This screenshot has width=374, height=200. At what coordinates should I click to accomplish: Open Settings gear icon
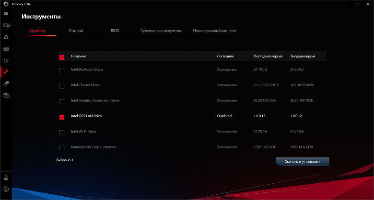coord(6,189)
